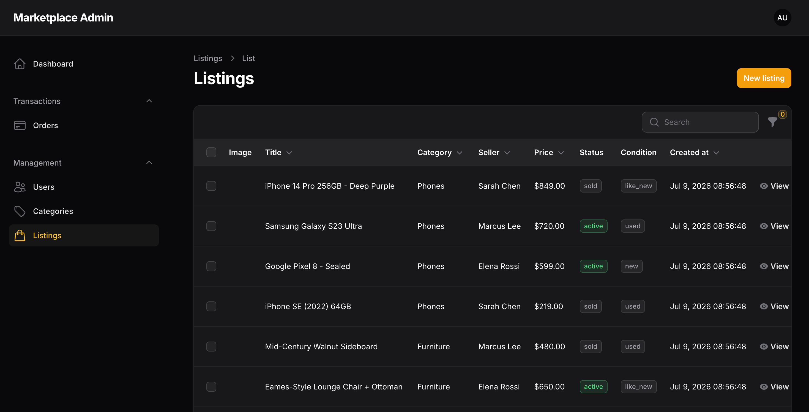Click the magnifier icon in Search
Viewport: 809px width, 412px height.
tap(654, 122)
